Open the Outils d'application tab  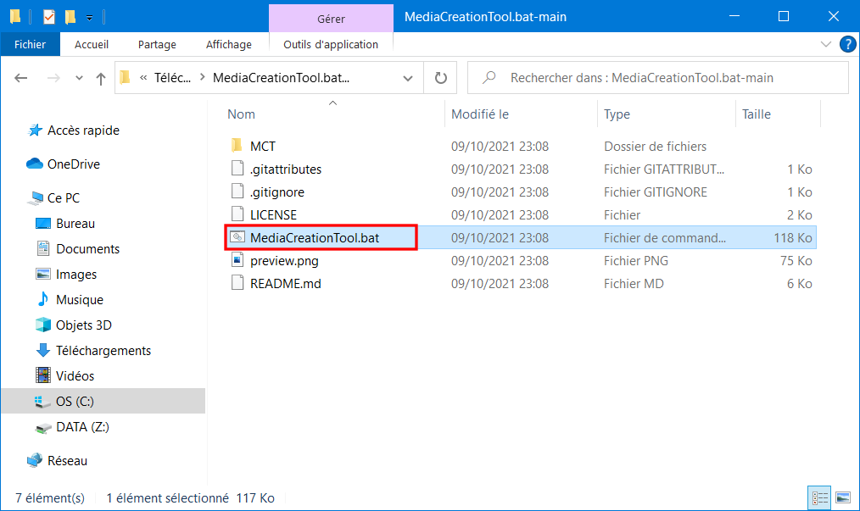(x=331, y=44)
